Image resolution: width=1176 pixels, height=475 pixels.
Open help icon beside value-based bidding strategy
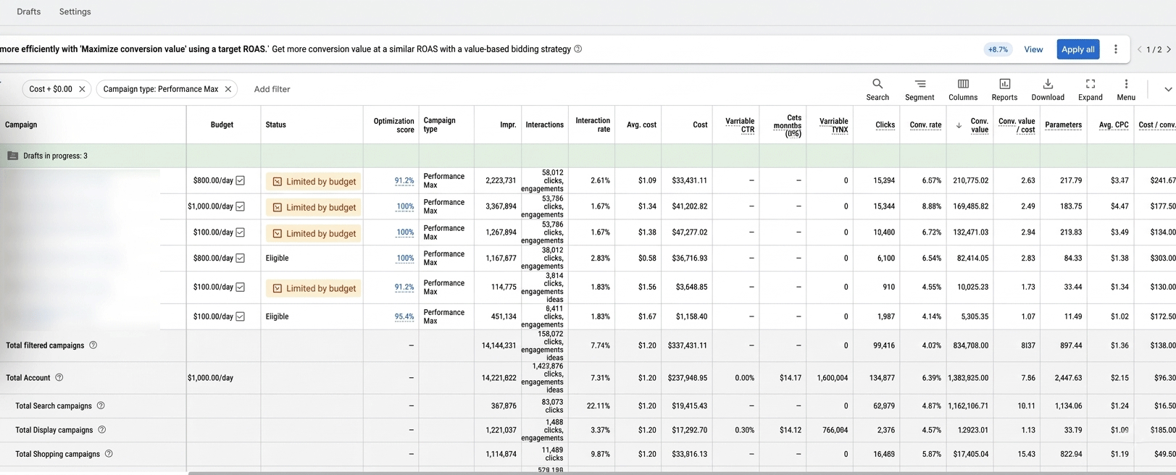point(578,49)
